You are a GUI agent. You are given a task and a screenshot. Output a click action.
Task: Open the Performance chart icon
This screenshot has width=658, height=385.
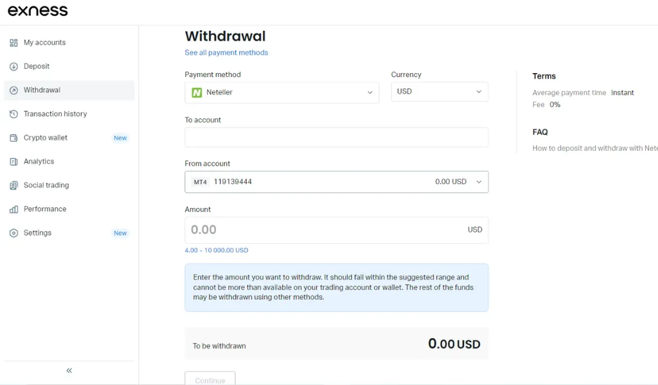tap(13, 209)
